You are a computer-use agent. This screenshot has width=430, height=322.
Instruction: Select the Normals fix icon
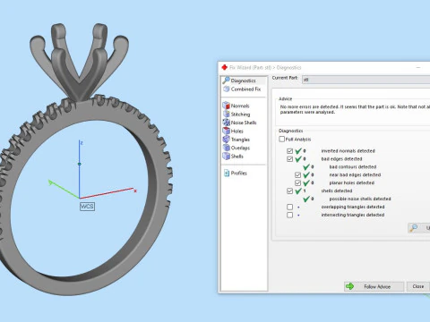pyautogui.click(x=227, y=106)
